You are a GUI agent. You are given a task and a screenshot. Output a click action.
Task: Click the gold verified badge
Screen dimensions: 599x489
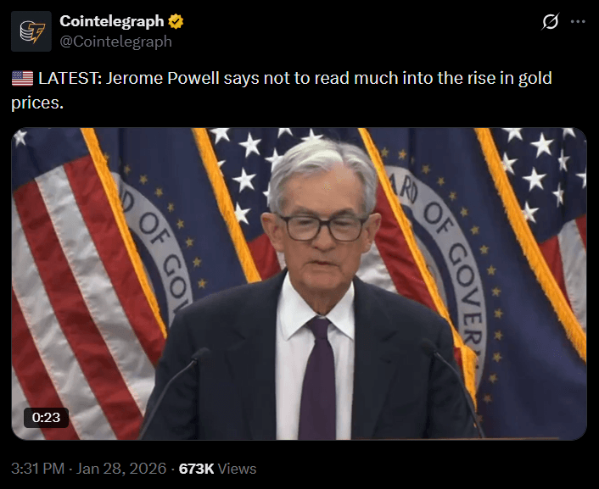tap(176, 21)
